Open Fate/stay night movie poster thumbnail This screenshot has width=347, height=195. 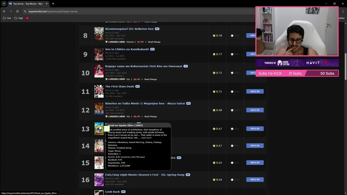(99, 180)
